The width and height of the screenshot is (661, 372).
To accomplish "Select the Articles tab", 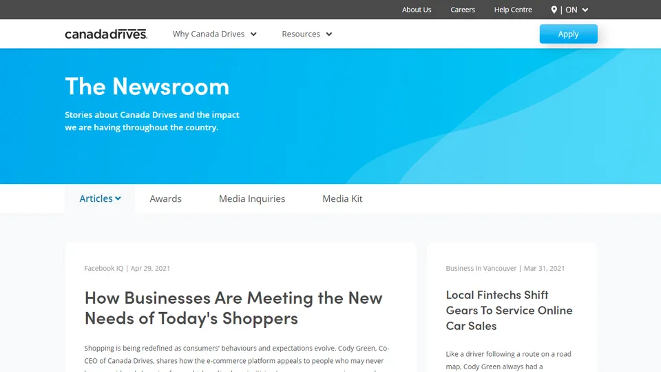I will (x=100, y=198).
